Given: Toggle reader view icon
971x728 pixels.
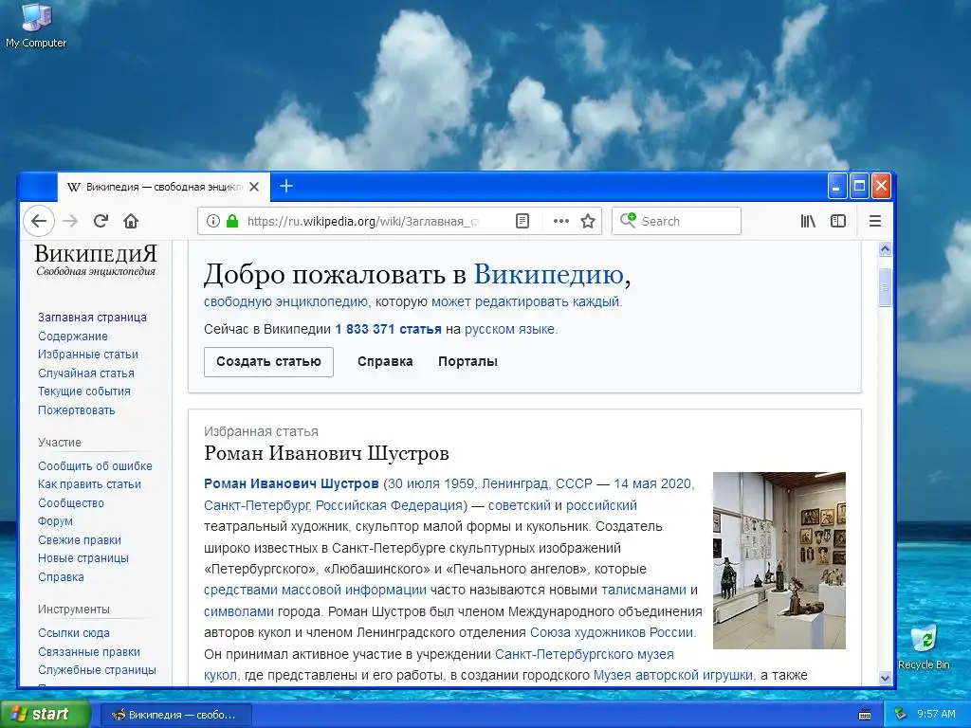Looking at the screenshot, I should (522, 221).
